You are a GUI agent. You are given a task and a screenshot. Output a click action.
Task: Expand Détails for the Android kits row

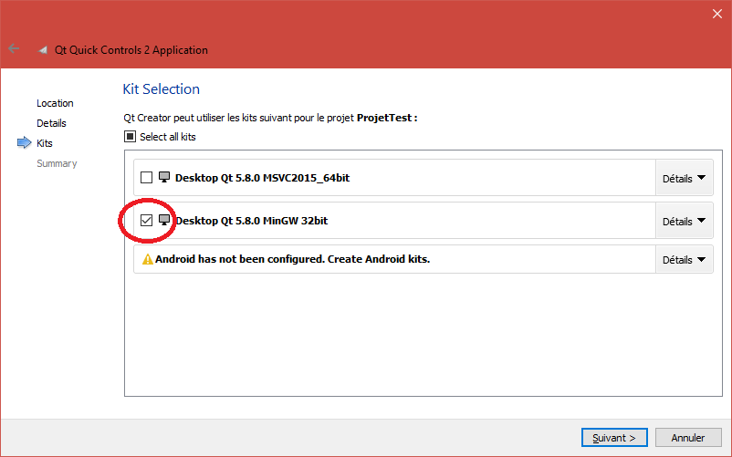[x=684, y=259]
